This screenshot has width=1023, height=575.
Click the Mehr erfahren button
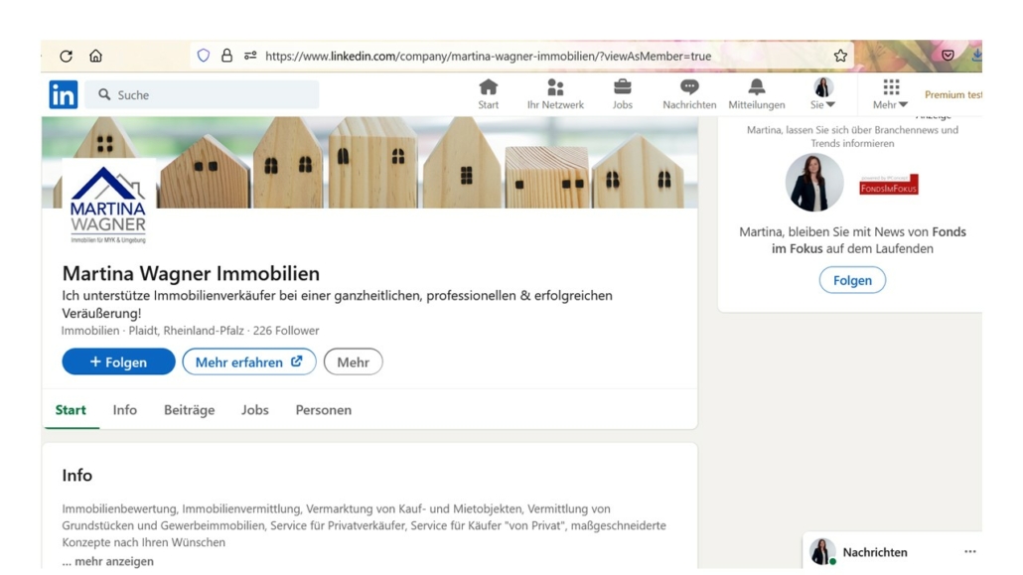click(248, 362)
